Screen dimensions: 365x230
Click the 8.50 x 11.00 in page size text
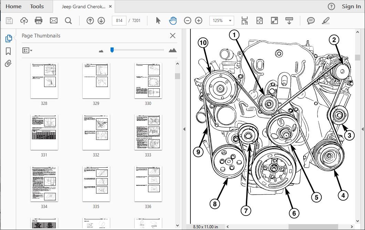pyautogui.click(x=206, y=227)
